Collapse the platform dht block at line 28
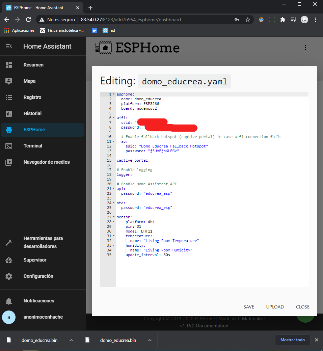Screen dimensions: 323x351 (113, 222)
